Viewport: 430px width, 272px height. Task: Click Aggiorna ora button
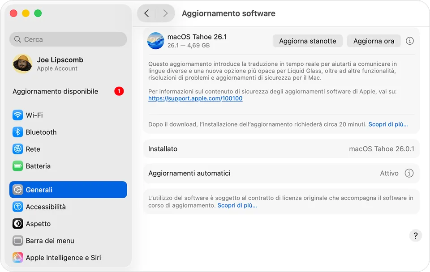pyautogui.click(x=374, y=41)
